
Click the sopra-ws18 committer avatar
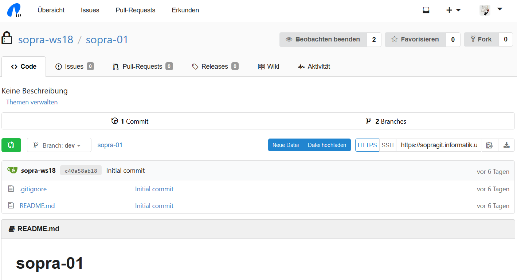pyautogui.click(x=12, y=170)
